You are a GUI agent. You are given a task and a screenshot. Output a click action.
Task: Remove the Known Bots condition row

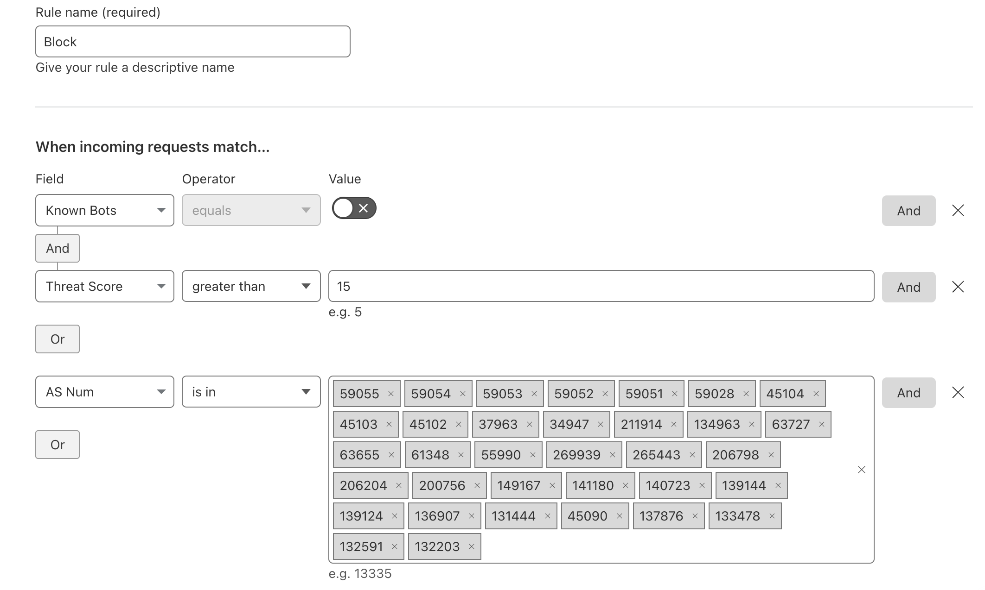(958, 210)
